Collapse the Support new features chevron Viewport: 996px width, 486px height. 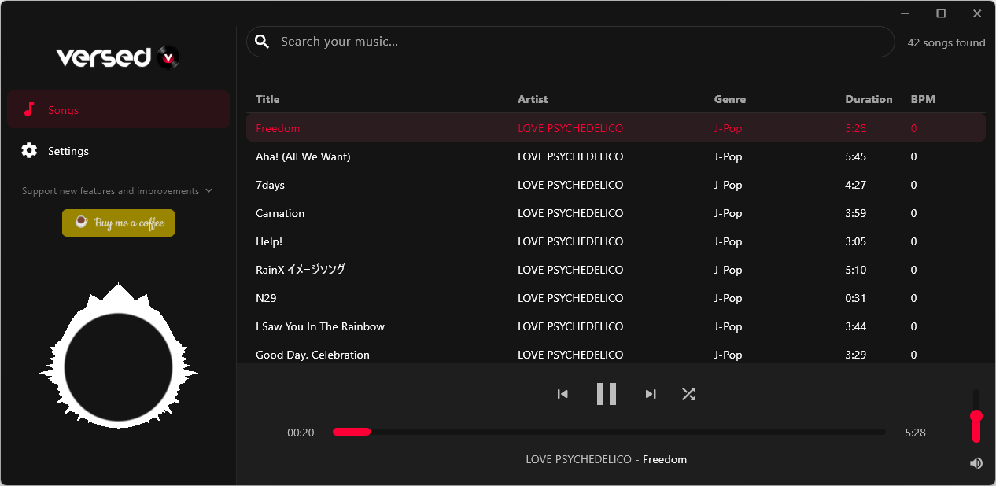pyautogui.click(x=208, y=191)
